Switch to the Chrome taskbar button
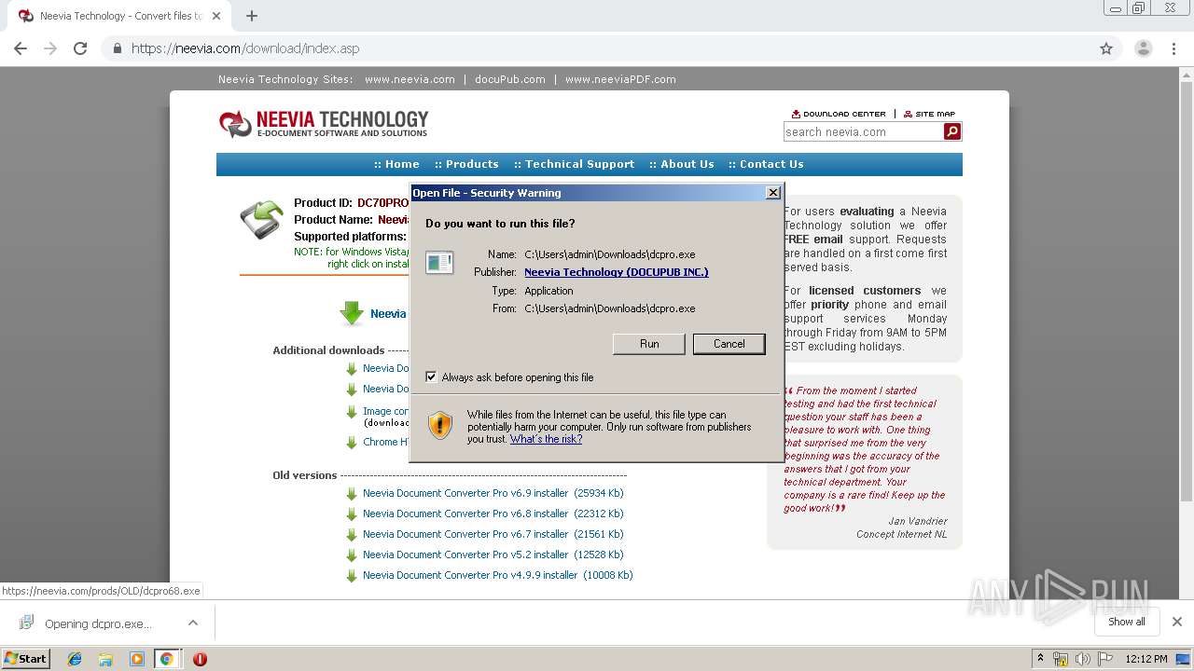This screenshot has height=671, width=1194. (x=167, y=659)
